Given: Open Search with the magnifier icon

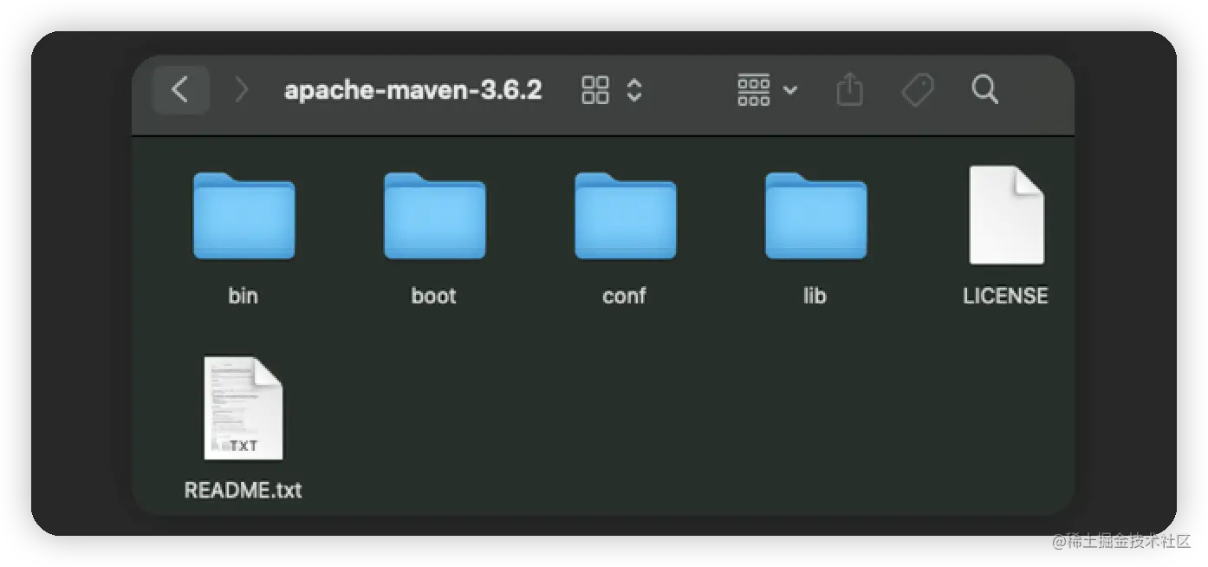Looking at the screenshot, I should pyautogui.click(x=985, y=88).
